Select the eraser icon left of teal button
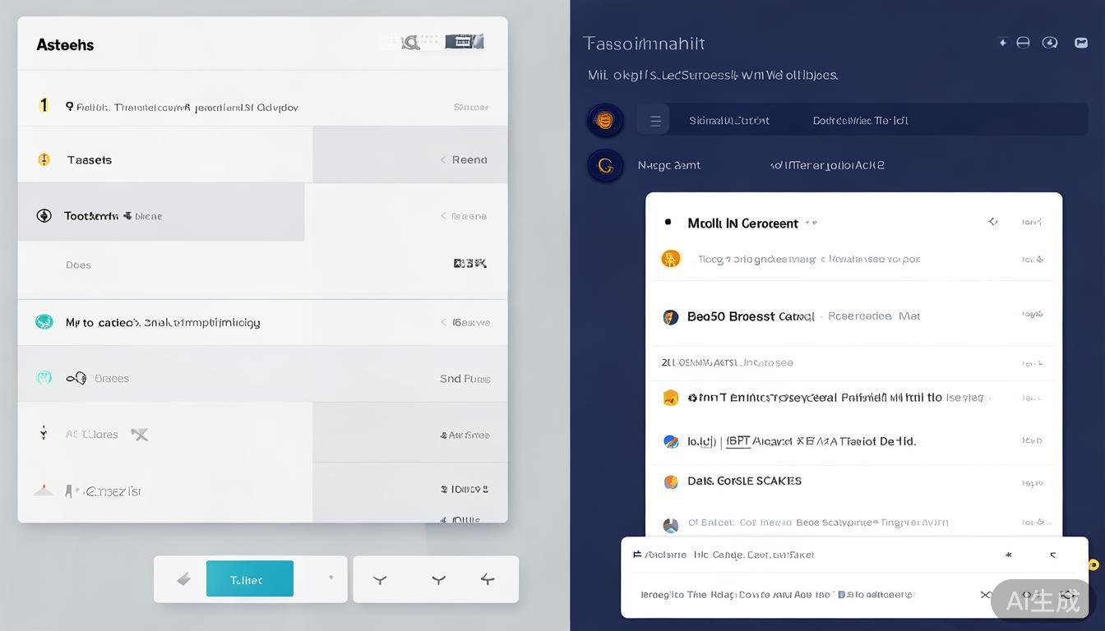 pos(184,580)
